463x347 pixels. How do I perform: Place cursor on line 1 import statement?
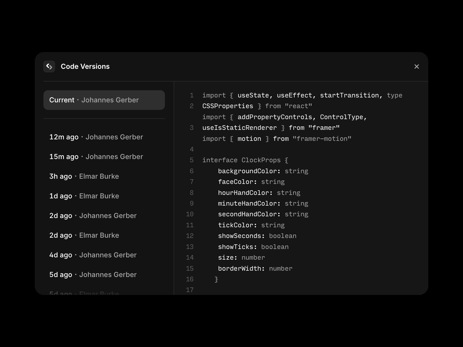(301, 95)
